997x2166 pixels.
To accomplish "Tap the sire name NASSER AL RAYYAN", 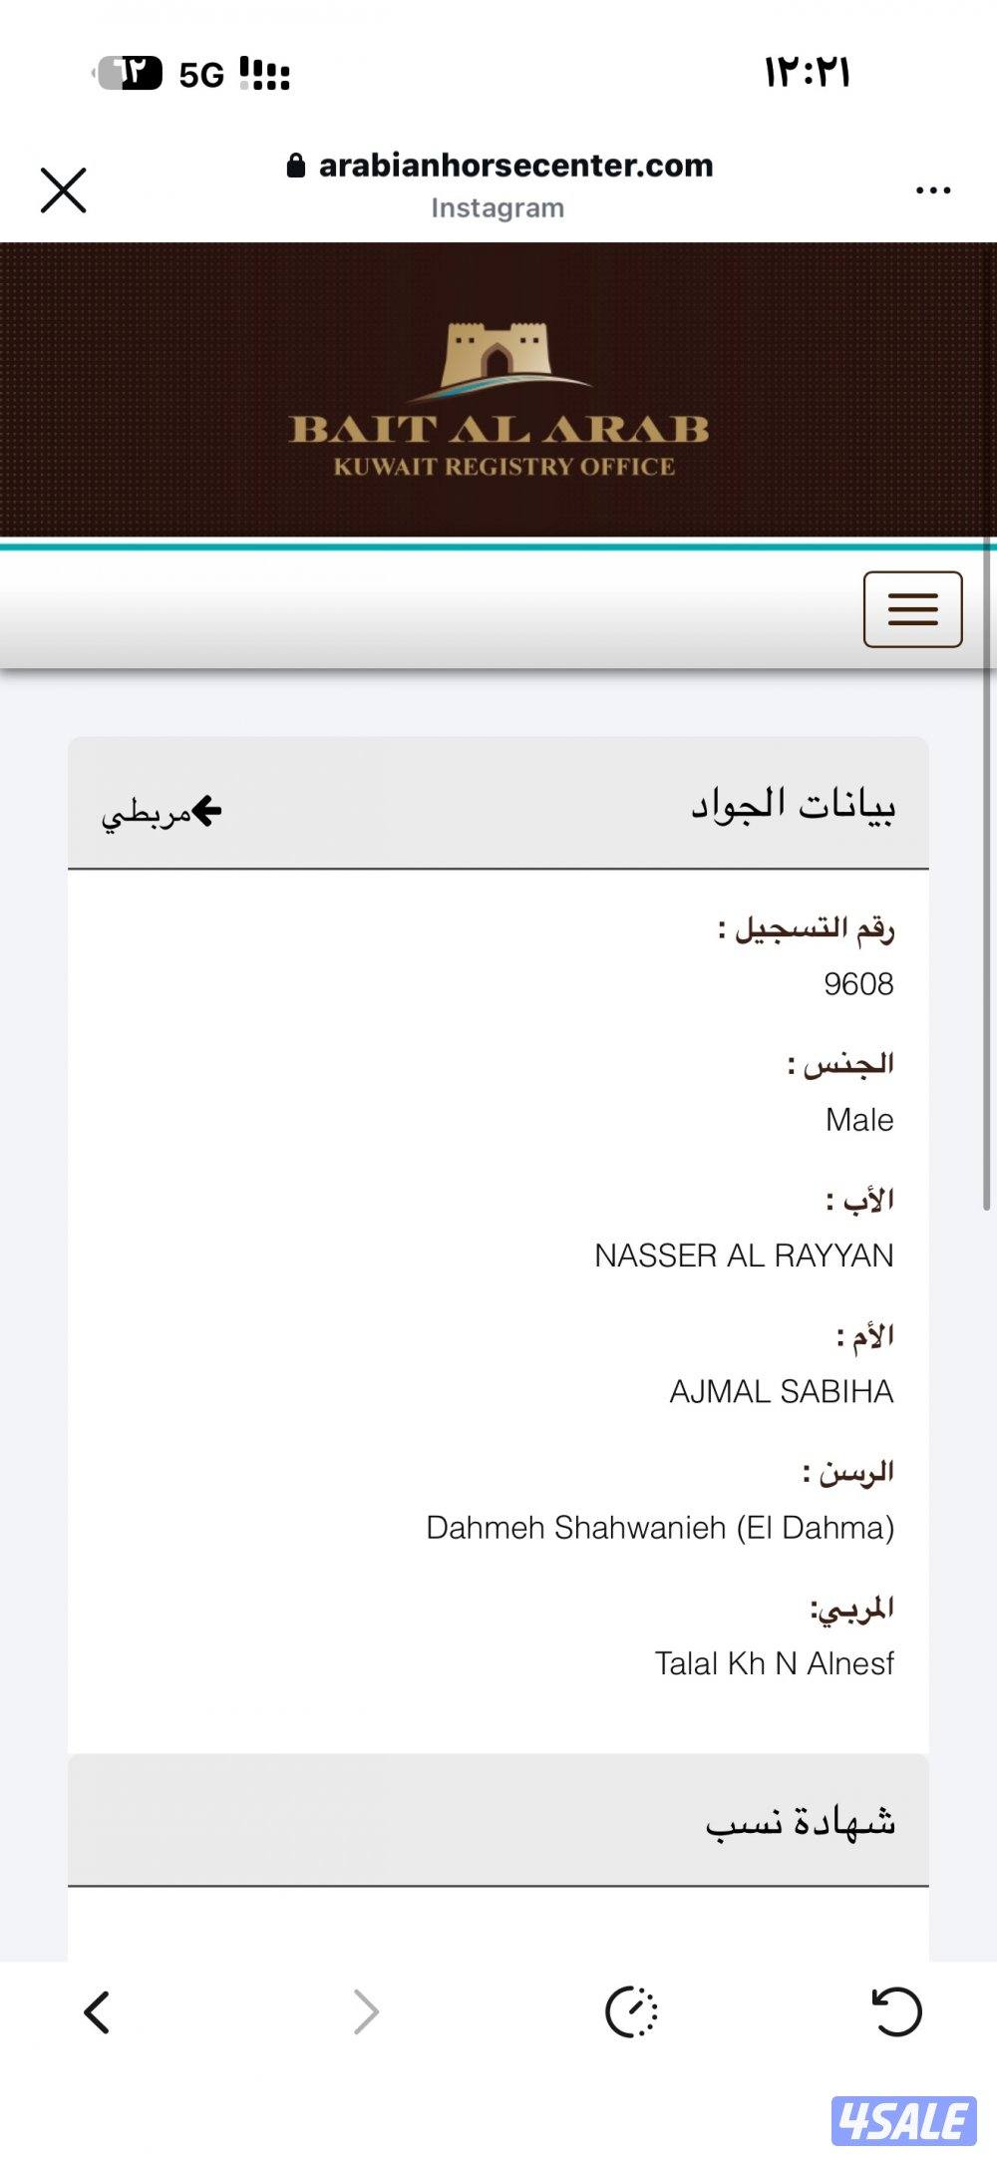I will [744, 1257].
